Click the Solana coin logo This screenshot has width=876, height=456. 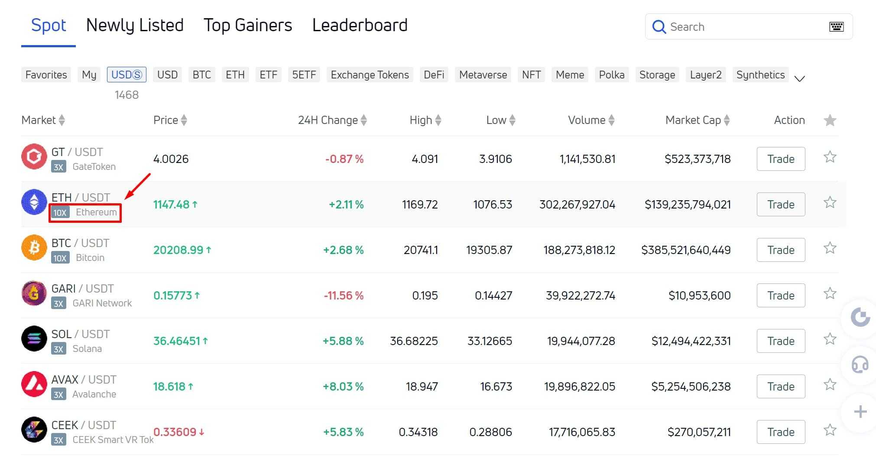(x=34, y=339)
